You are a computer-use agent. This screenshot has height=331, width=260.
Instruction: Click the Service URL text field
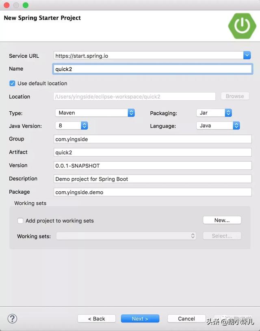[148, 56]
